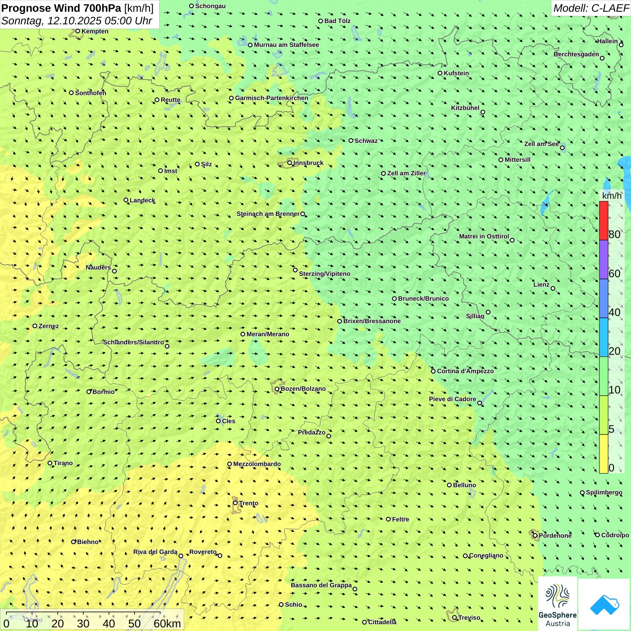Click the Bruneck/Brunico label
The width and height of the screenshot is (631, 631).
423,298
